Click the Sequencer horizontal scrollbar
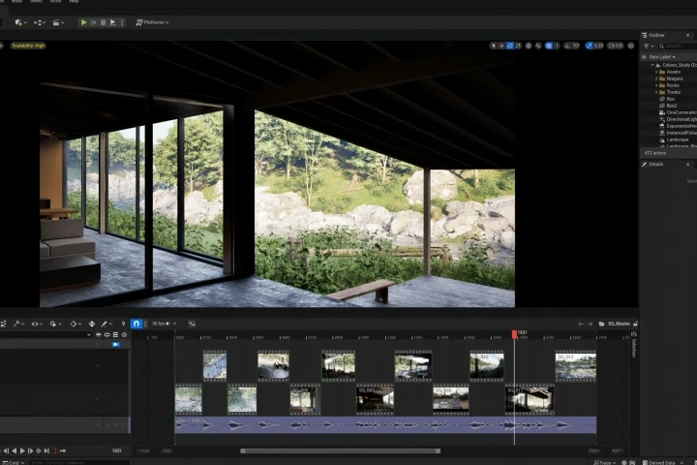The width and height of the screenshot is (697, 465). [340, 450]
